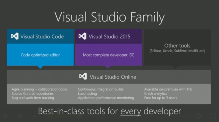Image resolution: width=219 pixels, height=122 pixels.
Task: Click the play button in video controls
Action: tap(6, 116)
